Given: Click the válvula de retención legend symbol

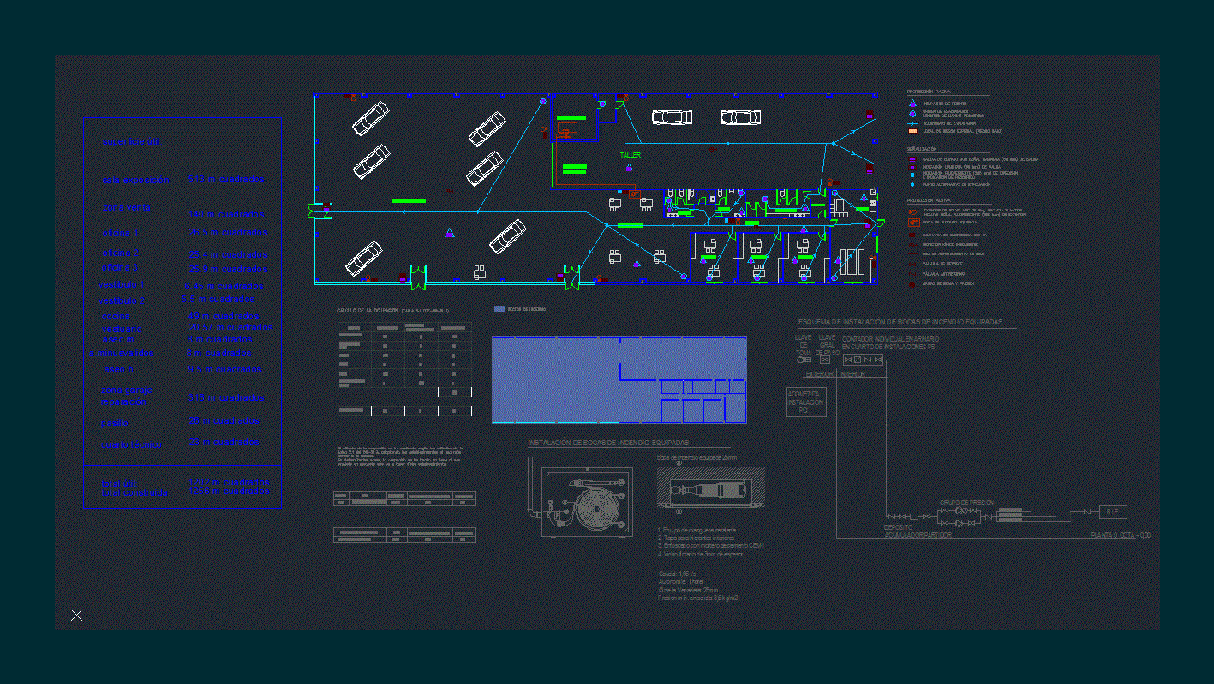Looking at the screenshot, I should click(x=912, y=264).
